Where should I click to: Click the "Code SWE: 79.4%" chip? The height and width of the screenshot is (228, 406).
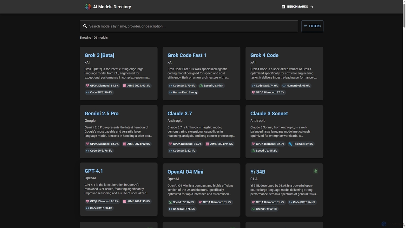click(99, 92)
